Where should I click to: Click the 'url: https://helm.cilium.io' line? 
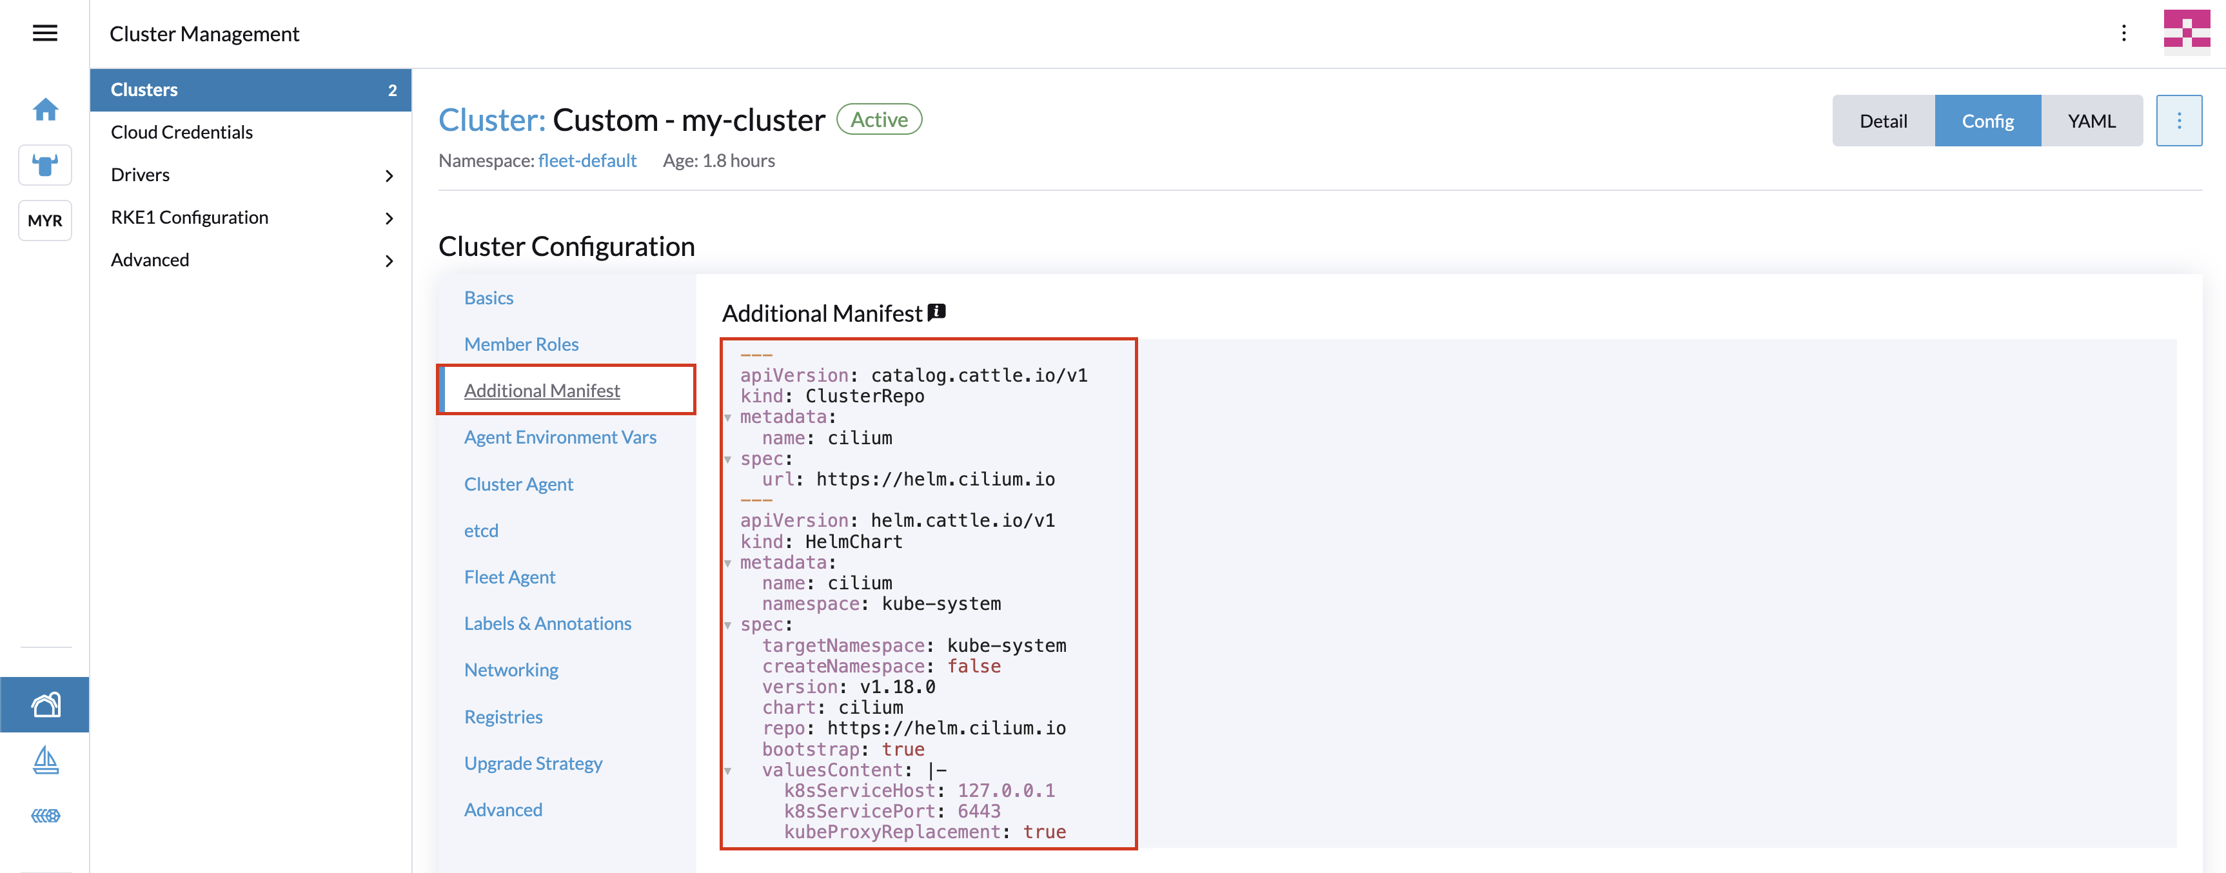tap(907, 479)
